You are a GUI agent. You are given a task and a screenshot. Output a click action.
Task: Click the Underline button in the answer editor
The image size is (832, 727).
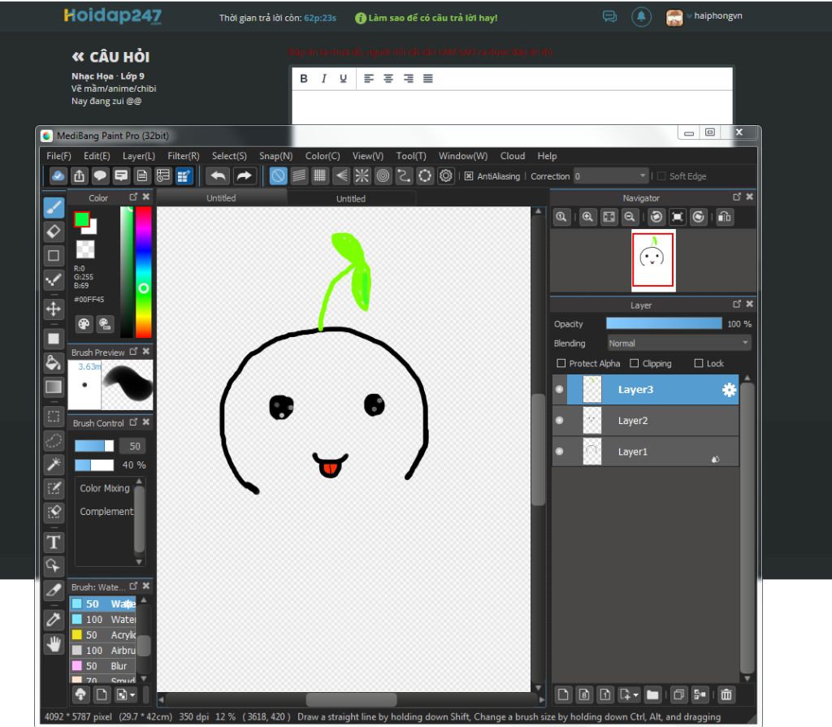(344, 79)
